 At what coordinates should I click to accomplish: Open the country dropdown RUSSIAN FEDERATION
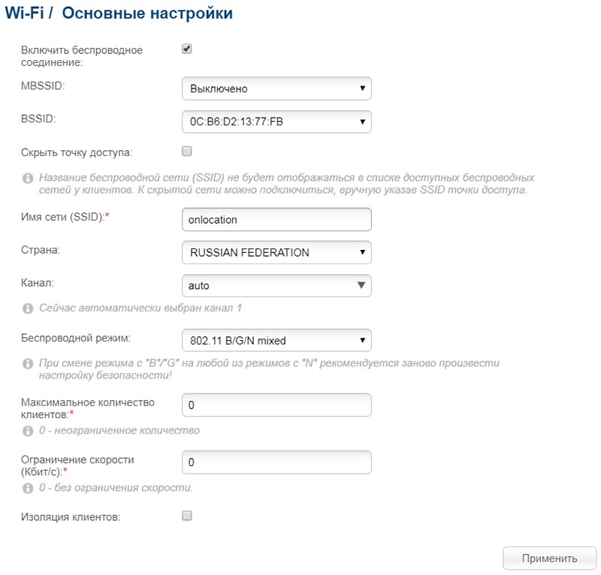tap(276, 252)
